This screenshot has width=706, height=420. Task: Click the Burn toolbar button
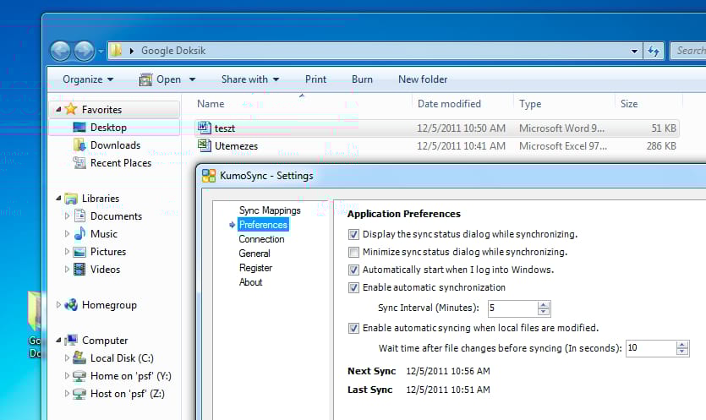click(x=362, y=79)
